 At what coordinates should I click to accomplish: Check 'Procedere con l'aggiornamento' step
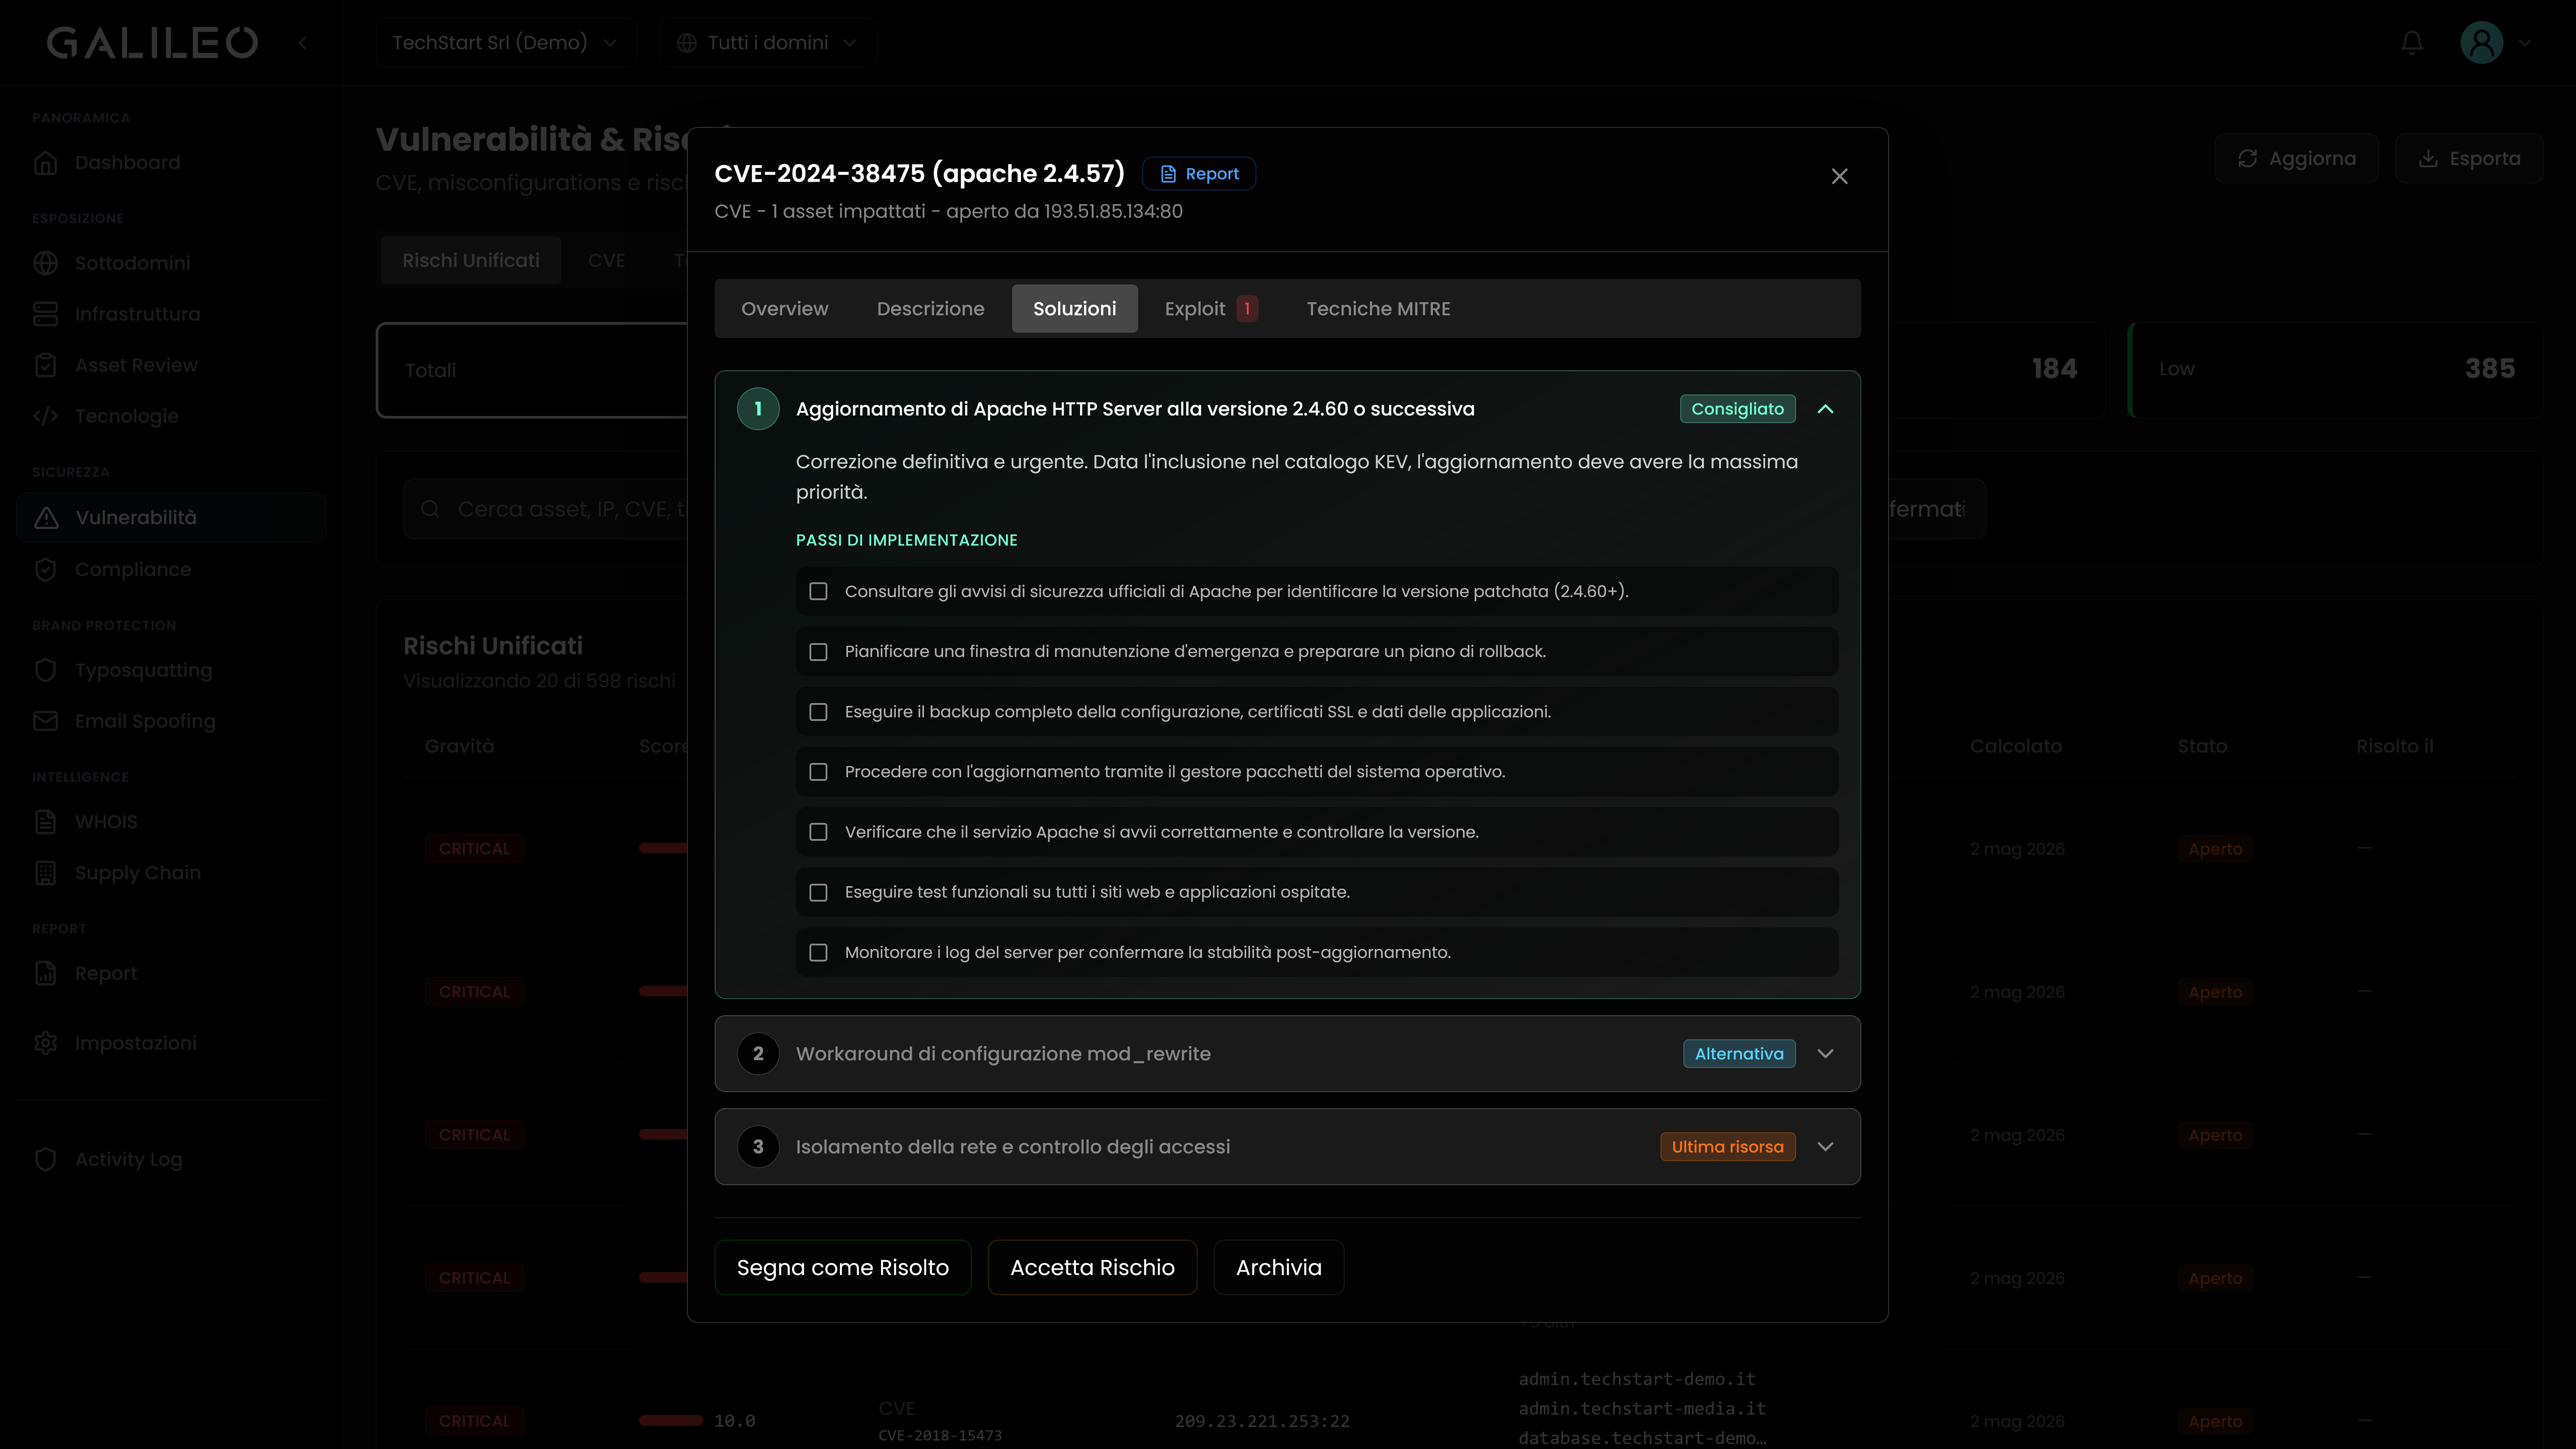[818, 772]
